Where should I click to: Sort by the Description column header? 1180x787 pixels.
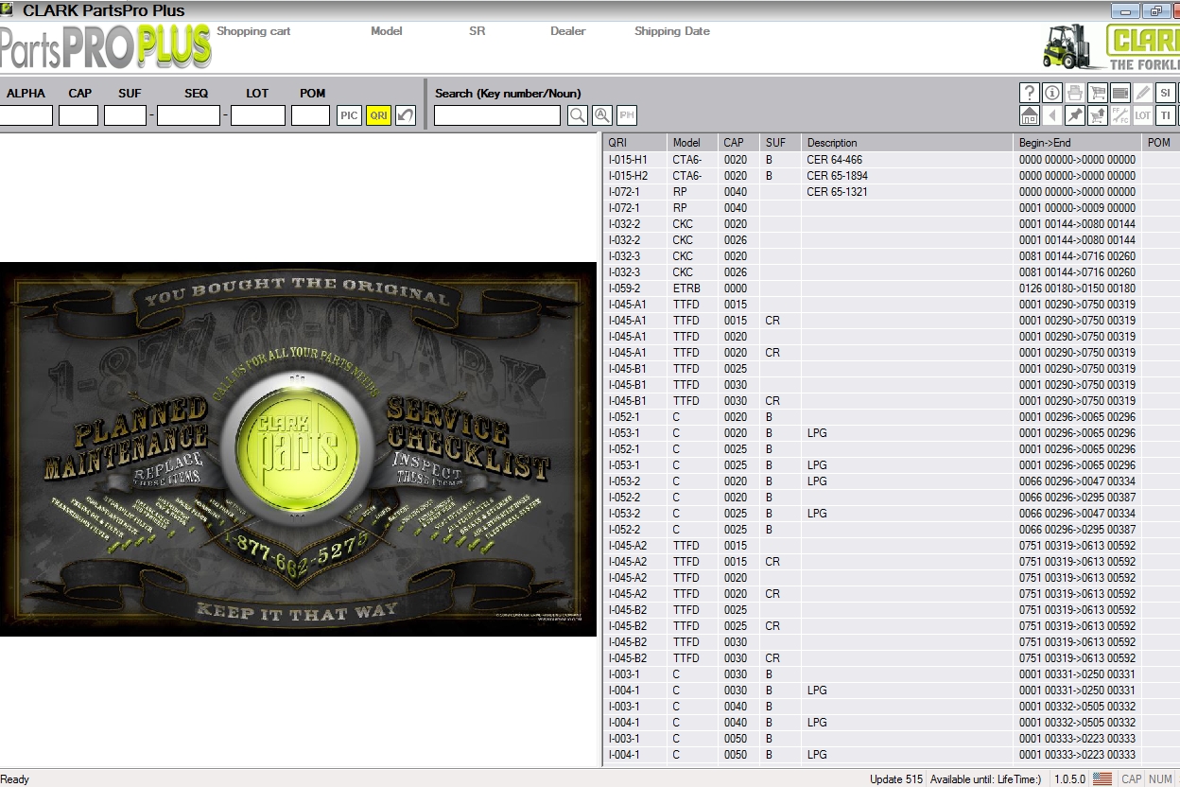[x=907, y=143]
